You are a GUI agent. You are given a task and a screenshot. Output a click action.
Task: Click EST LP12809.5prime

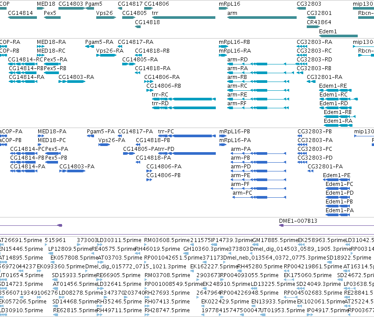(70, 249)
